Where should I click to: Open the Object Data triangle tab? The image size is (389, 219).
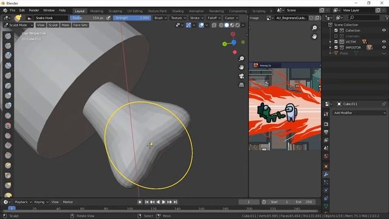point(326,206)
